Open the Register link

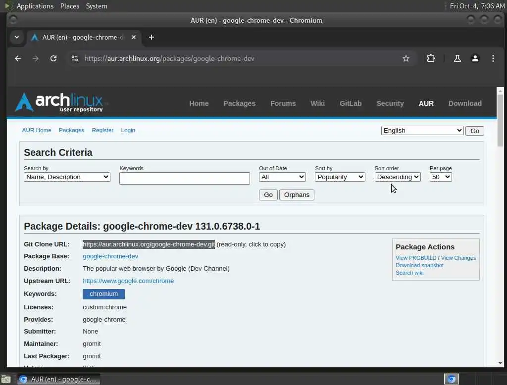pos(102,130)
